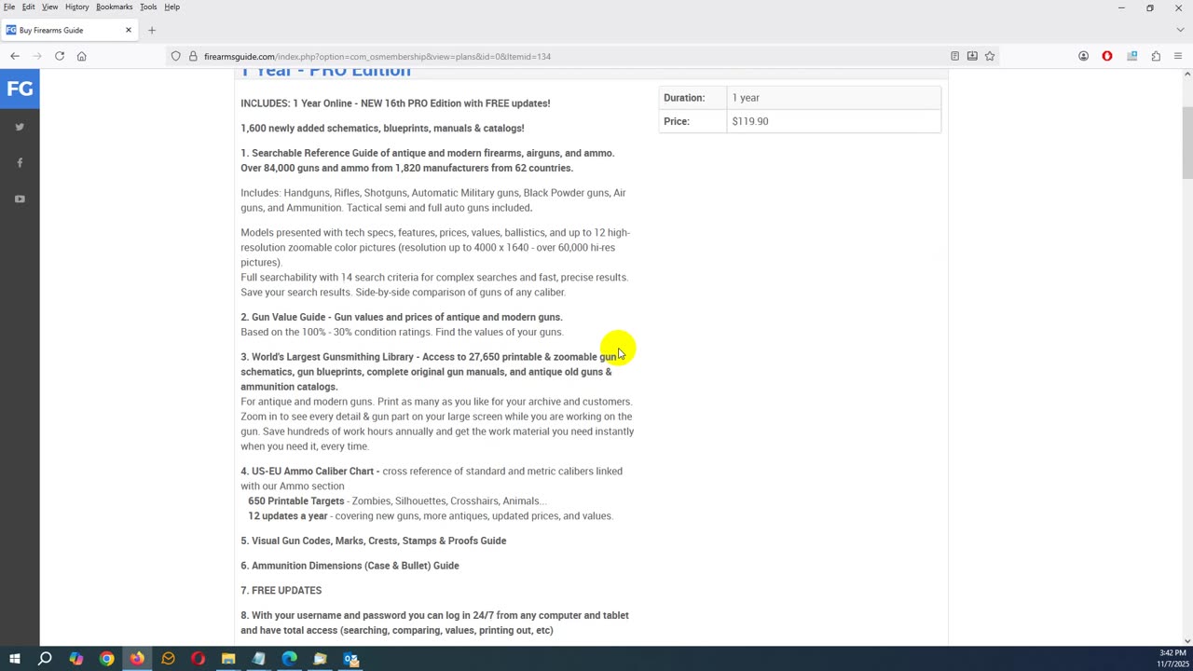Image resolution: width=1193 pixels, height=671 pixels.
Task: Open Outlook from the taskbar
Action: click(350, 659)
